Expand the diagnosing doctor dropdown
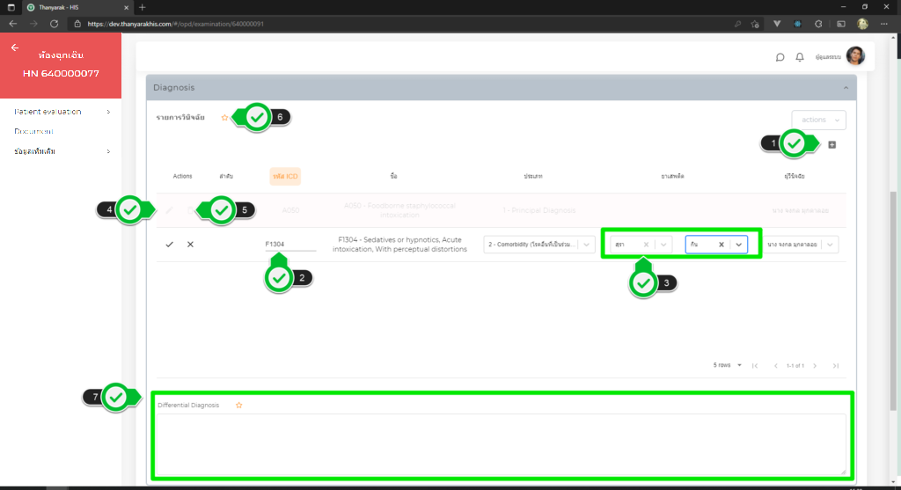Screen dimensions: 901x490 pos(831,245)
